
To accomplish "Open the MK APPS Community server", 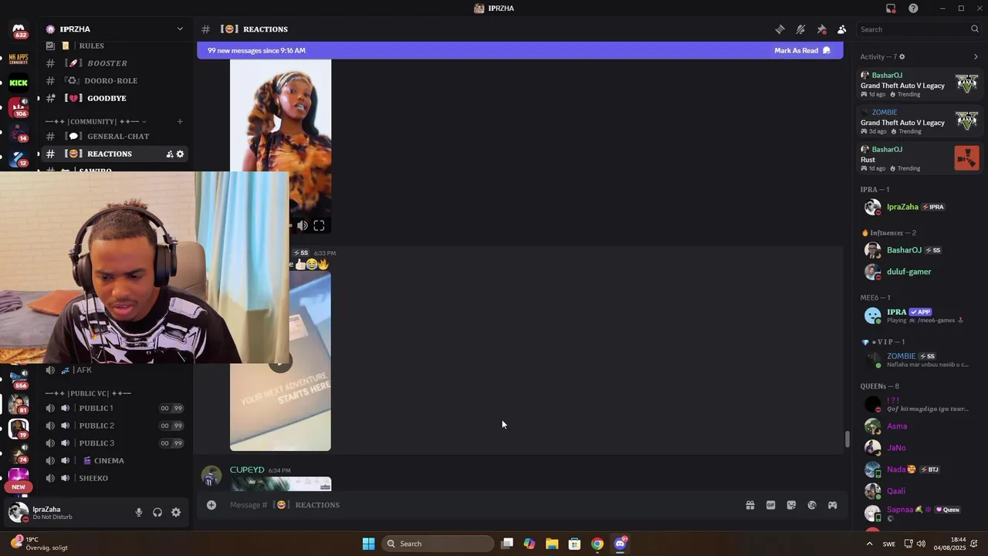I will tap(19, 59).
